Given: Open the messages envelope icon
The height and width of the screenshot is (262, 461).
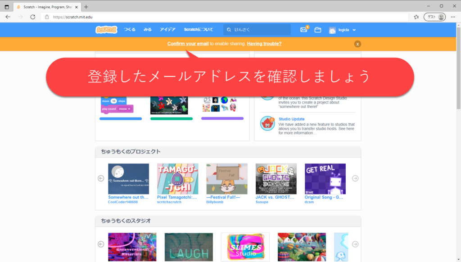Looking at the screenshot, I should click(x=303, y=30).
